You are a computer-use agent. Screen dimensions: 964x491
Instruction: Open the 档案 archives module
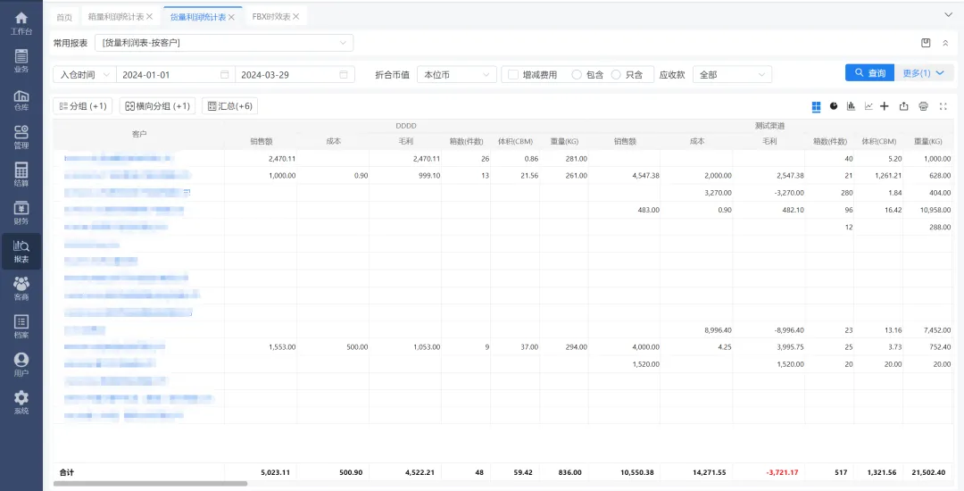[21, 327]
